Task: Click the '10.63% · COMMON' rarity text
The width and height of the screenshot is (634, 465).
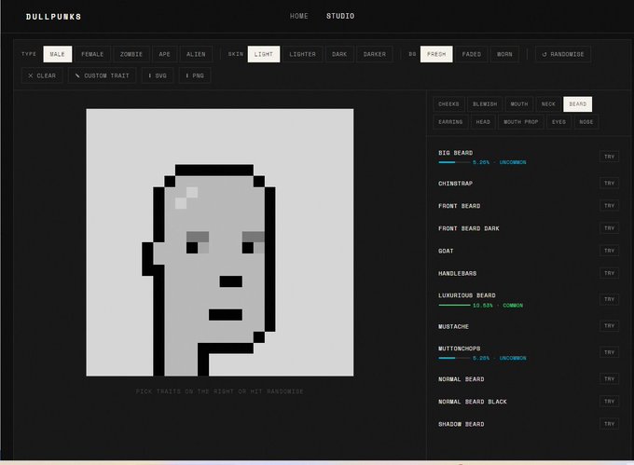Action: pos(498,306)
